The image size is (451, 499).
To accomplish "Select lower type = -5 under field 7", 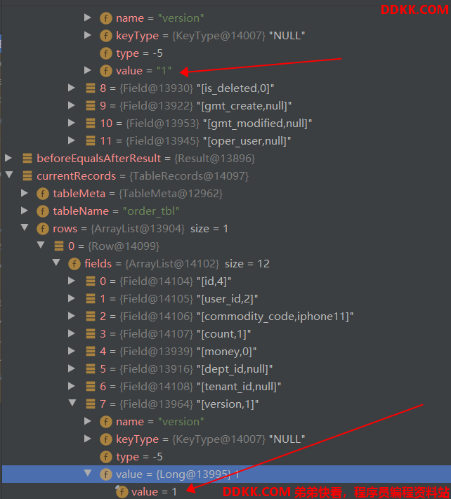I will coord(139,457).
